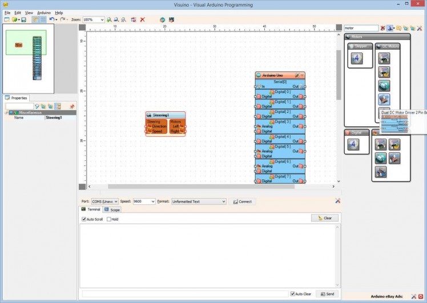The width and height of the screenshot is (427, 303).
Task: Open the Speed baud rate dropdown
Action: pyautogui.click(x=152, y=201)
